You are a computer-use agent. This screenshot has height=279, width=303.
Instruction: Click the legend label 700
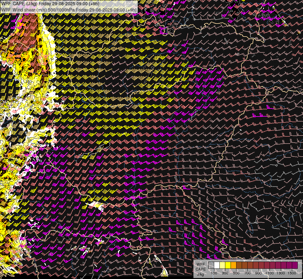tap(247, 273)
